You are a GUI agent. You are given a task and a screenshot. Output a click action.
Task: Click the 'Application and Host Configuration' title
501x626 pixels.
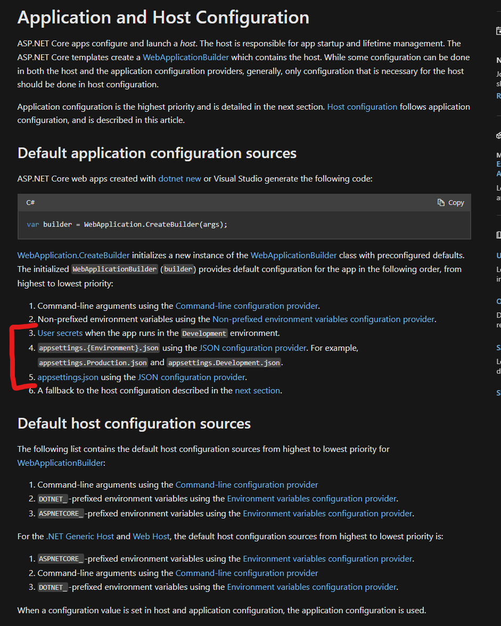(x=163, y=18)
